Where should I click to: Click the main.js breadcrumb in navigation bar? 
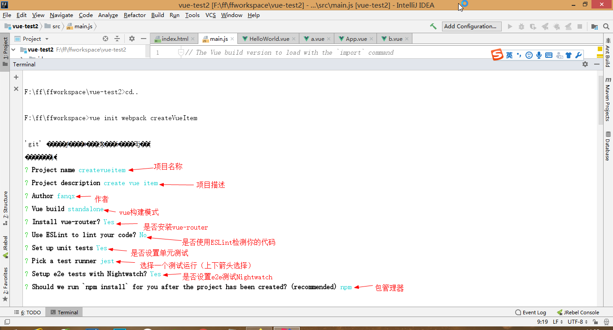79,26
